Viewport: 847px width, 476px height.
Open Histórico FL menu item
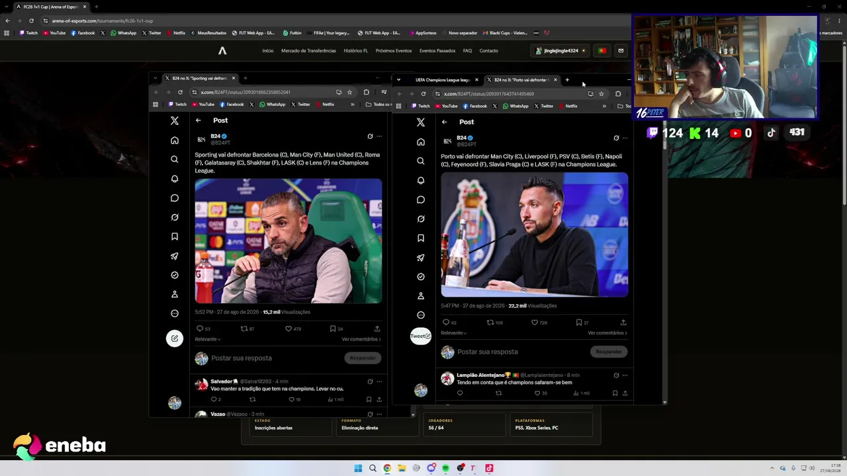point(356,51)
